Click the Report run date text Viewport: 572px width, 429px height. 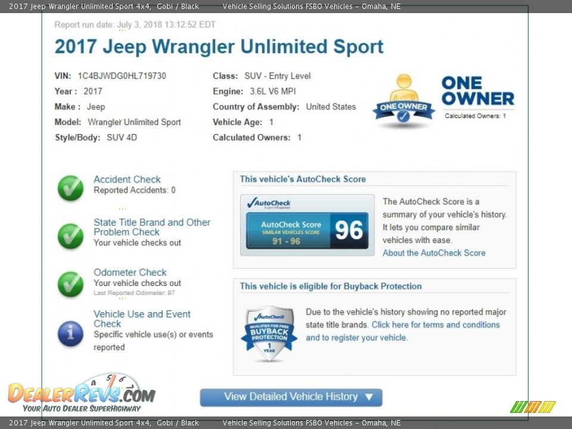click(x=135, y=24)
